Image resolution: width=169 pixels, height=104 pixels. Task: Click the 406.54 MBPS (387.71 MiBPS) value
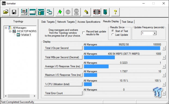(124, 54)
